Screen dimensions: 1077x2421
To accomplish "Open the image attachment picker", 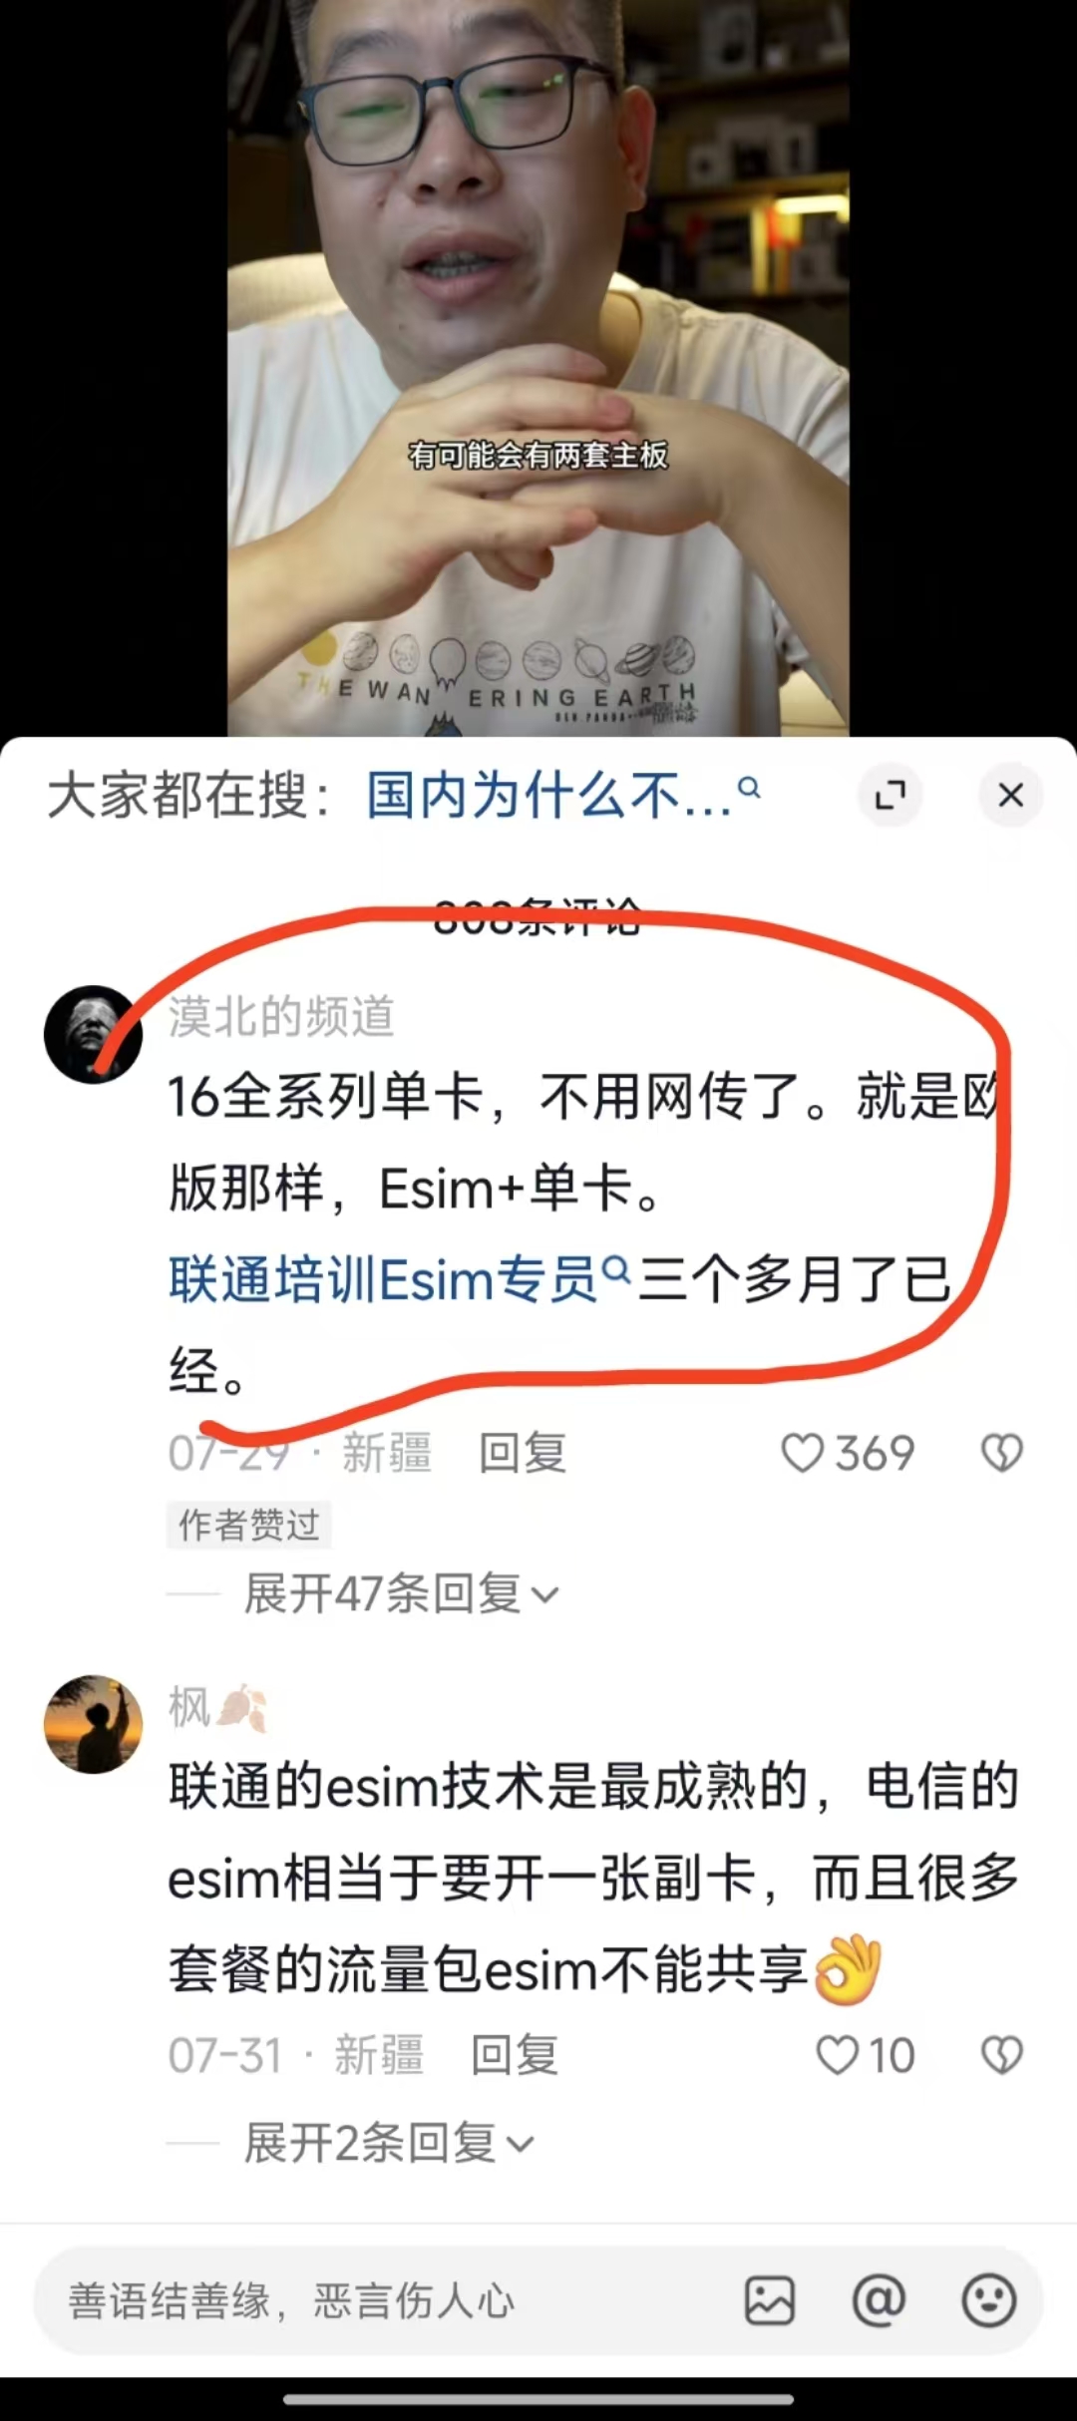I will 770,2300.
